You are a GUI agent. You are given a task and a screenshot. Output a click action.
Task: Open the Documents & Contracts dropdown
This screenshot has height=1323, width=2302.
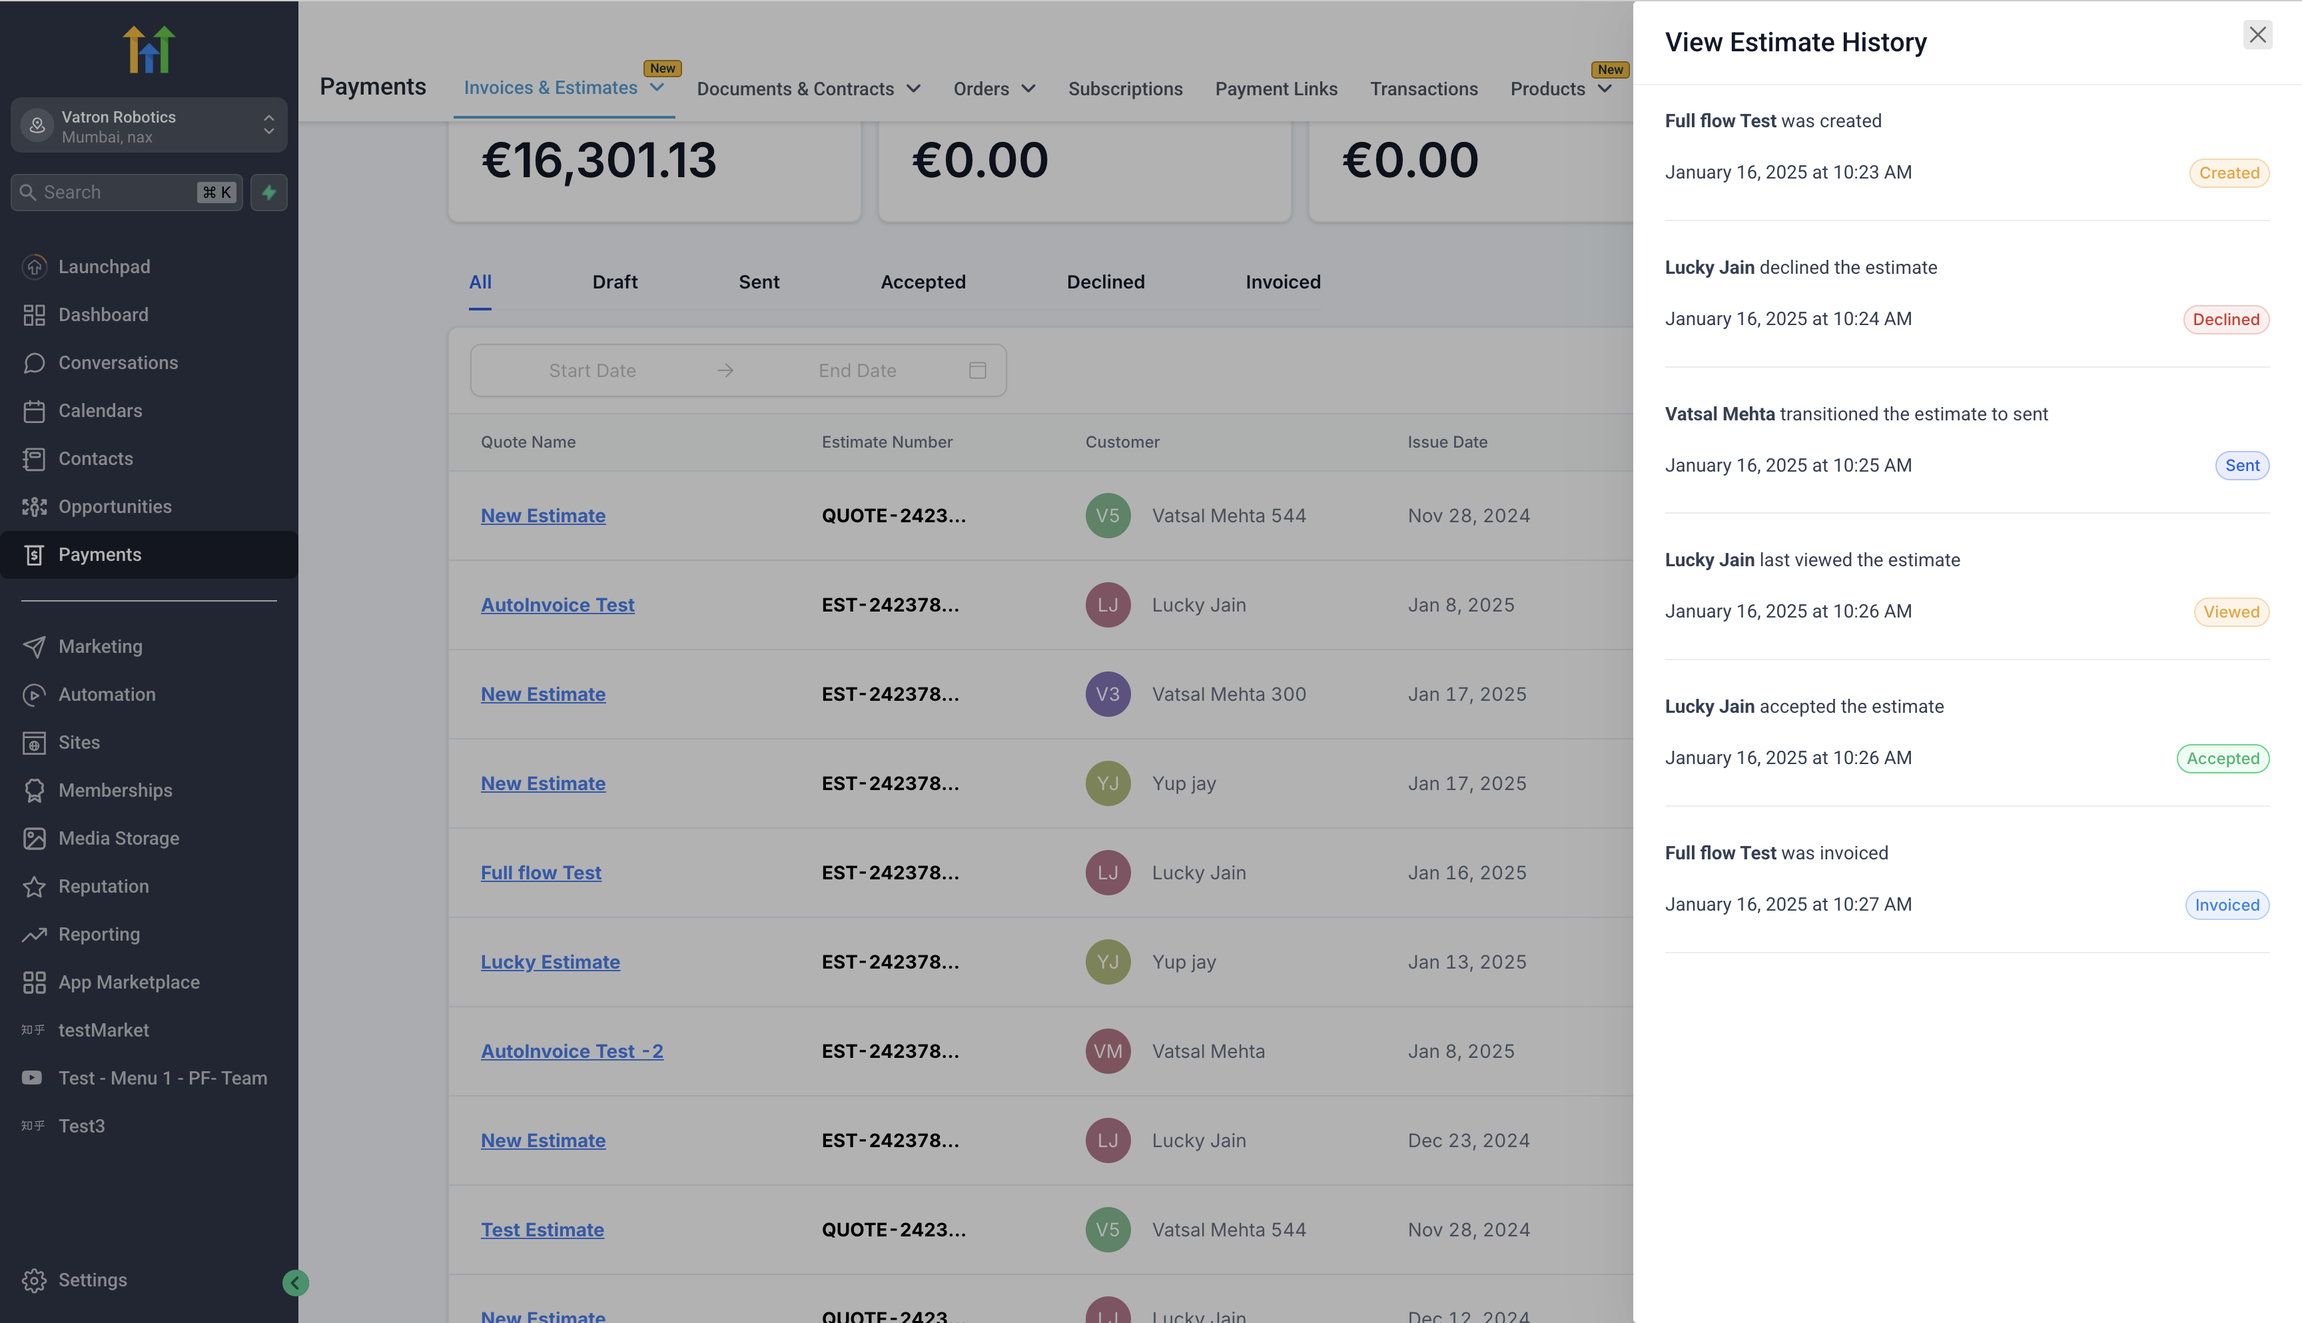pos(914,88)
